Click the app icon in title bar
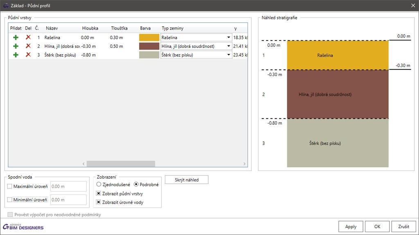 (x=6, y=5)
